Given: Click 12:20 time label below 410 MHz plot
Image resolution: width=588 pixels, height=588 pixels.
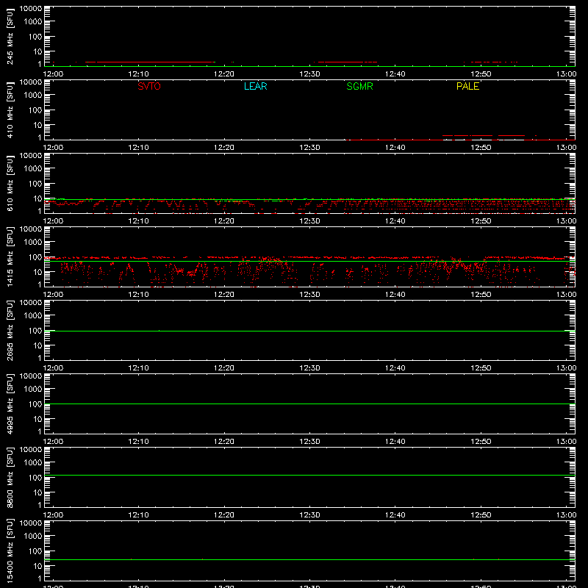Looking at the screenshot, I should [x=224, y=148].
